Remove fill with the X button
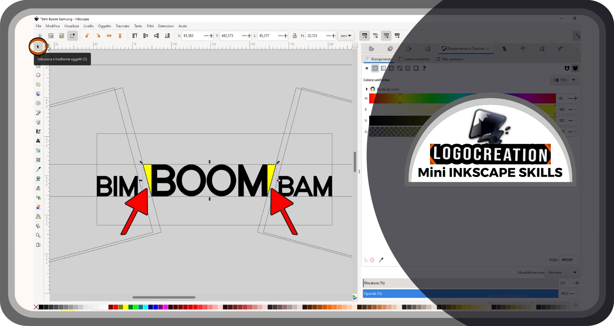This screenshot has height=326, width=614. click(x=367, y=68)
